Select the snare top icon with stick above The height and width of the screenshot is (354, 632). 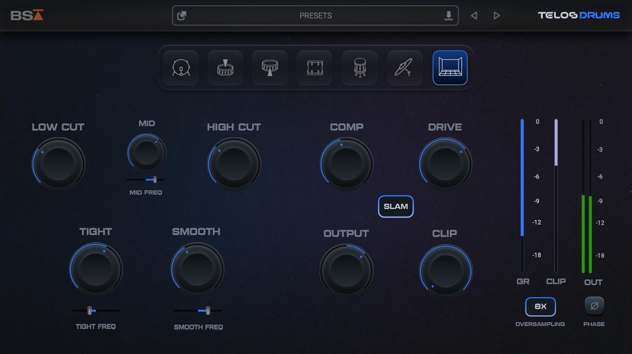(x=225, y=67)
